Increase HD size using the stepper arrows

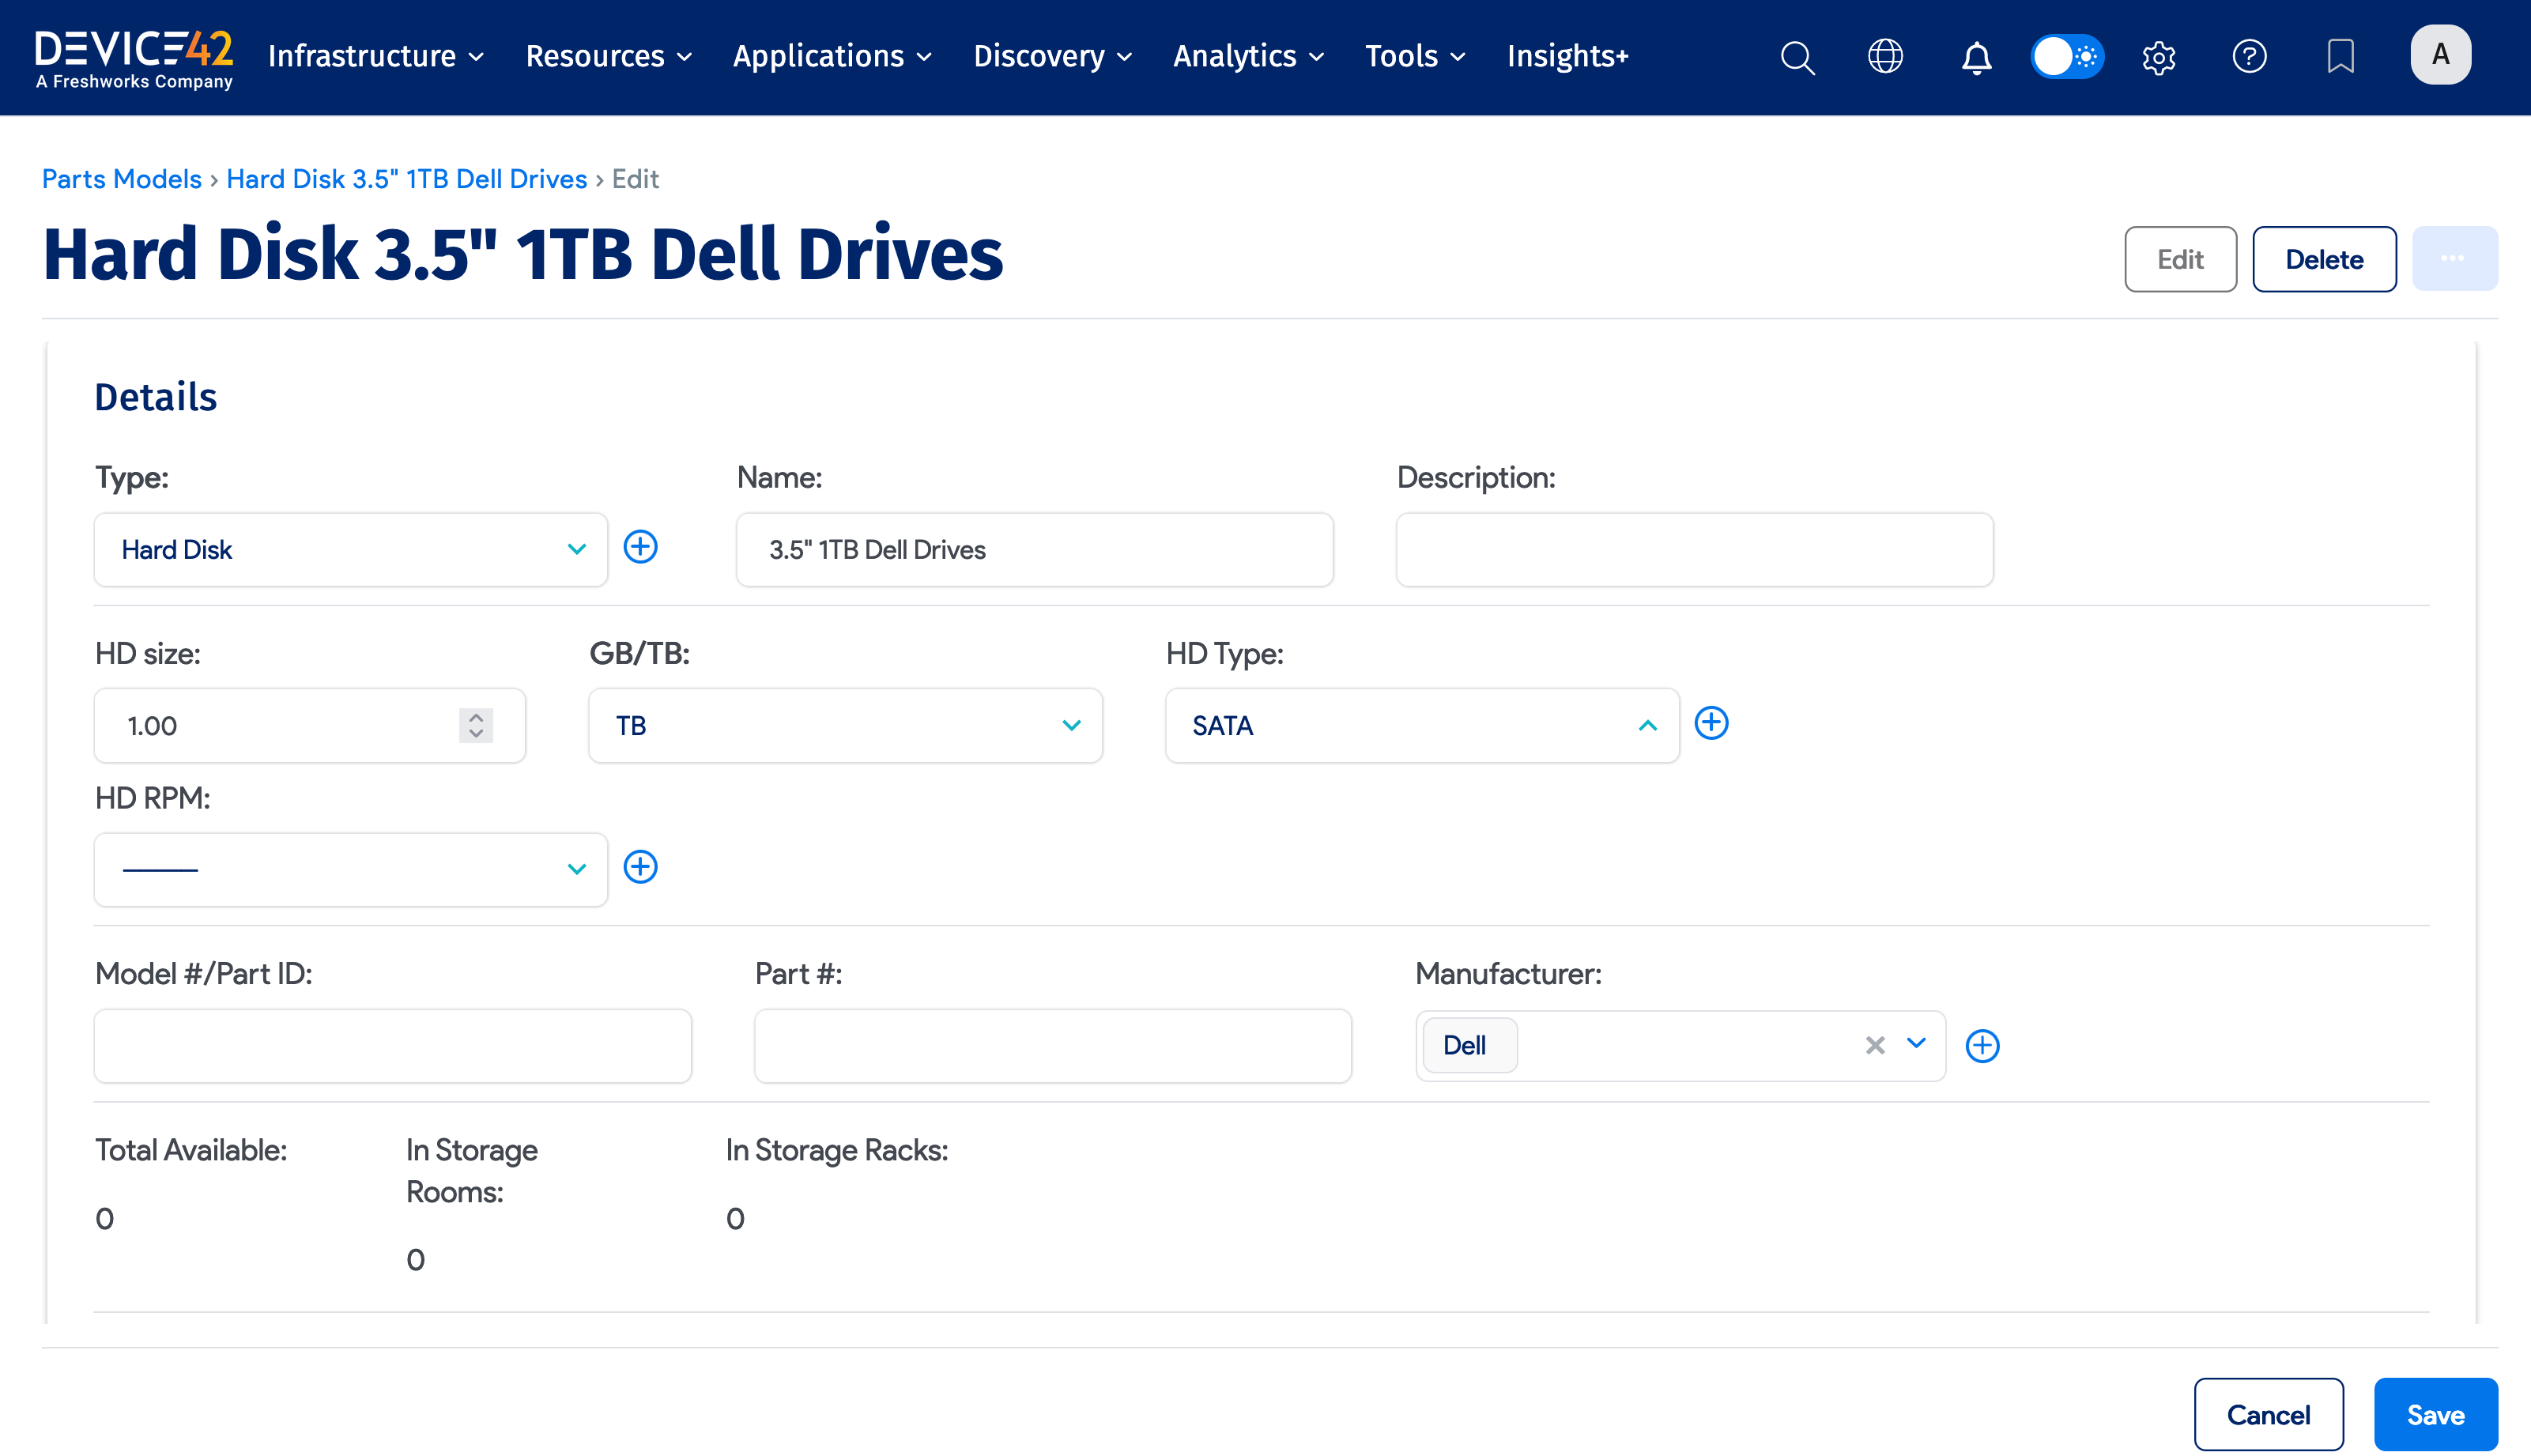pyautogui.click(x=476, y=718)
